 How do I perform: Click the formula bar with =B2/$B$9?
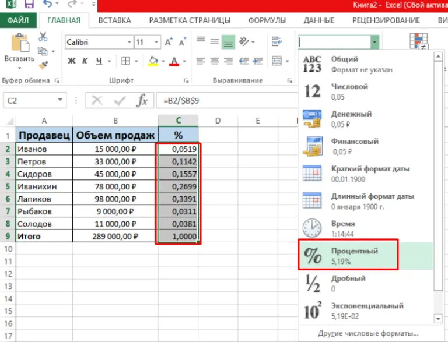(x=227, y=100)
